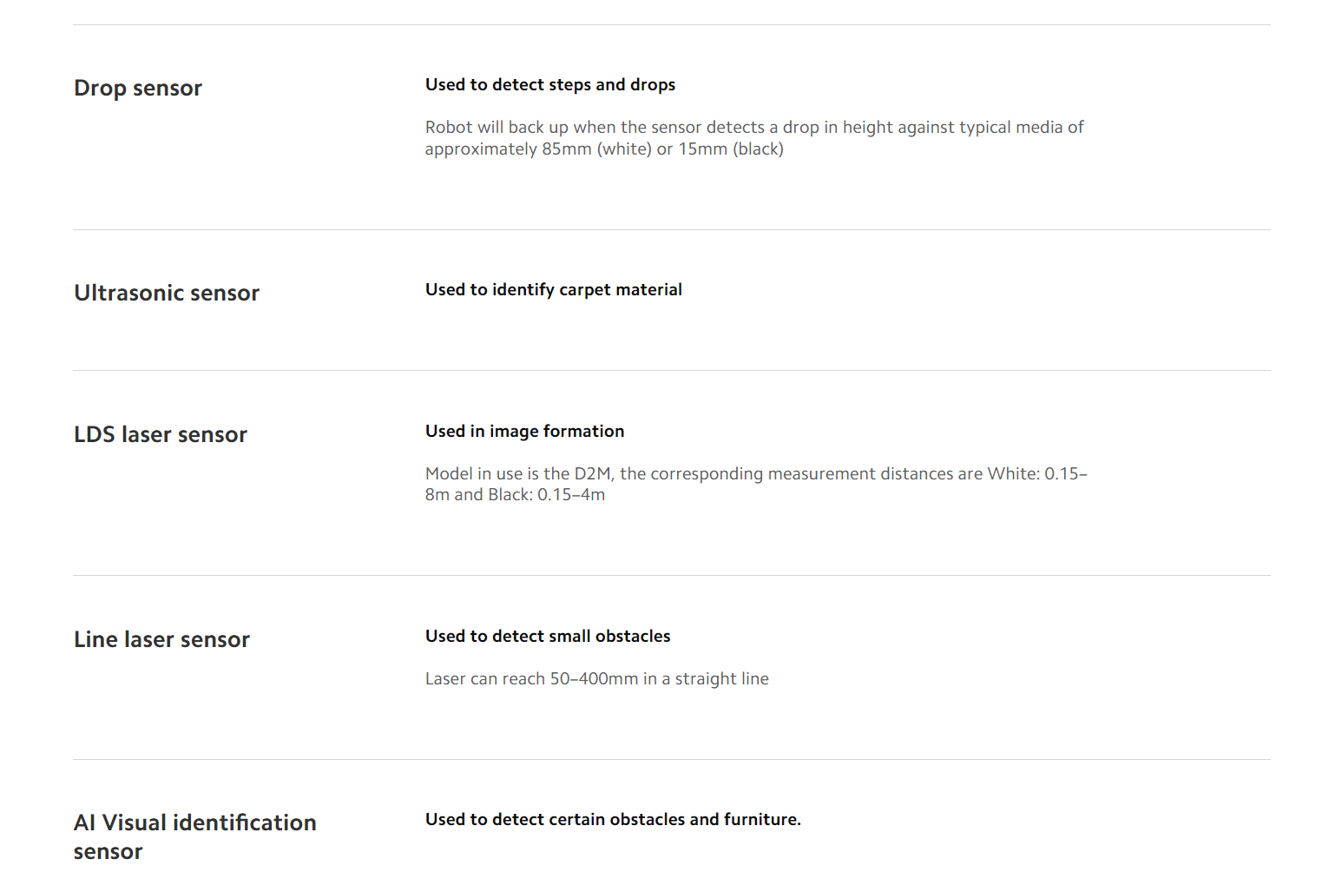Click the 'Robot will back up' description

[x=754, y=137]
